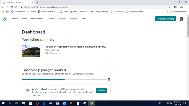Viewport: 189px width, 106px height.
Task: Open Bario - Administration bookmark
Action: point(79,12)
